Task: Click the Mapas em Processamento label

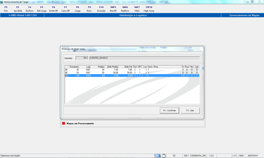Action: [80, 123]
